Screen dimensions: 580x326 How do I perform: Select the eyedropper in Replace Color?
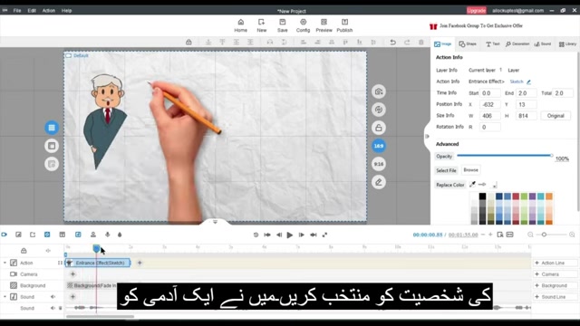pyautogui.click(x=472, y=184)
